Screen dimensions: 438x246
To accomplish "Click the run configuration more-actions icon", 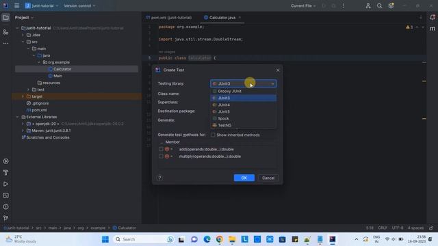I will coord(344,6).
